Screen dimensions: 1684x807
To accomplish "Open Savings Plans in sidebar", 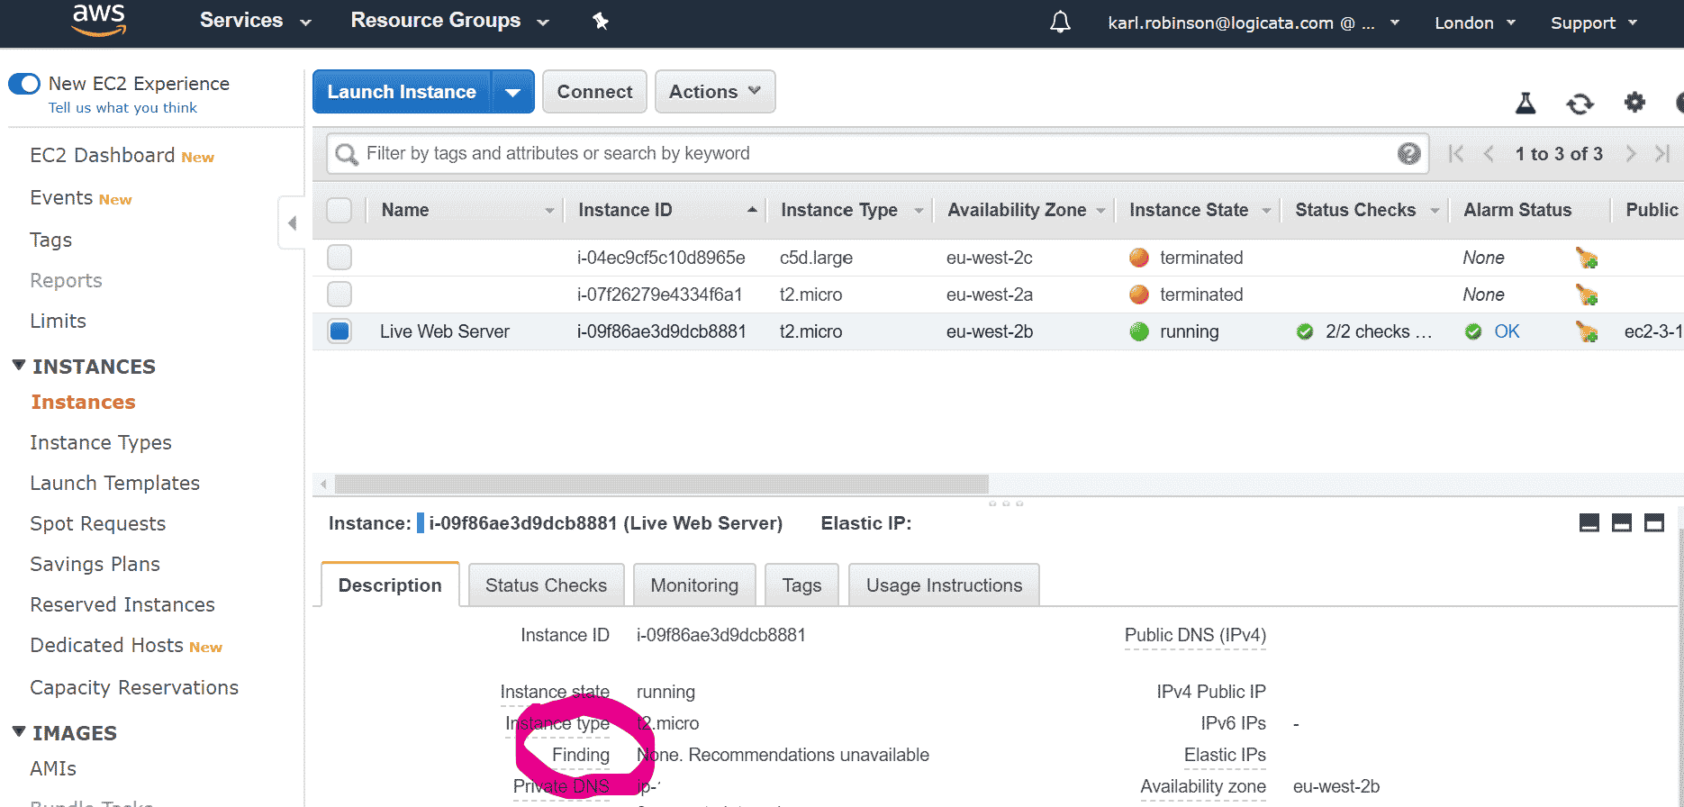I will click(95, 564).
